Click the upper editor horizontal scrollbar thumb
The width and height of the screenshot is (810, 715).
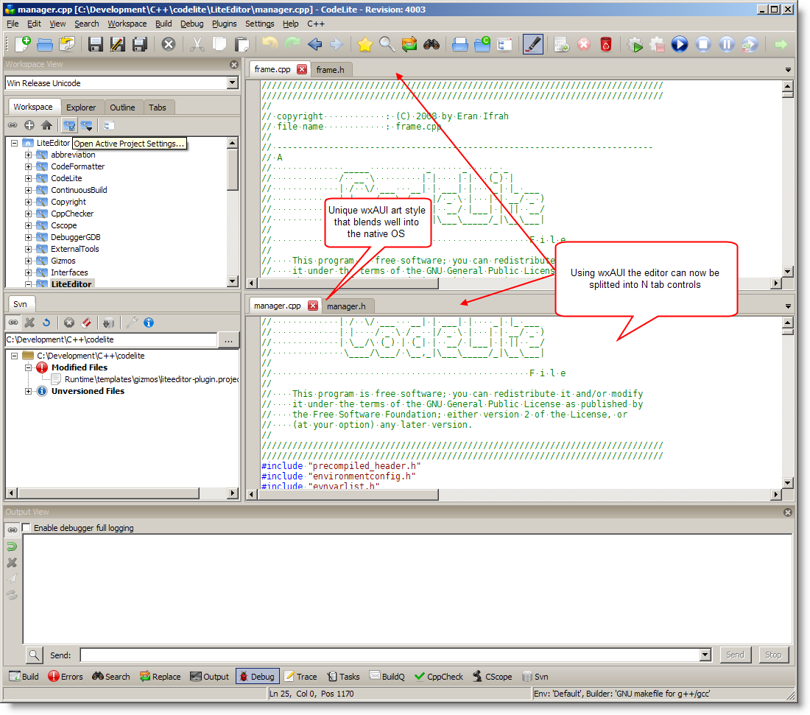point(348,283)
